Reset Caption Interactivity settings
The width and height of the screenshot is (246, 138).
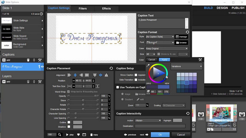188,113
